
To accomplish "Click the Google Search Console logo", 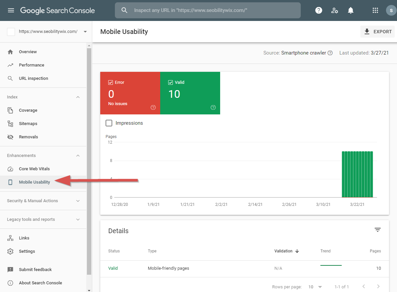I will pyautogui.click(x=58, y=11).
